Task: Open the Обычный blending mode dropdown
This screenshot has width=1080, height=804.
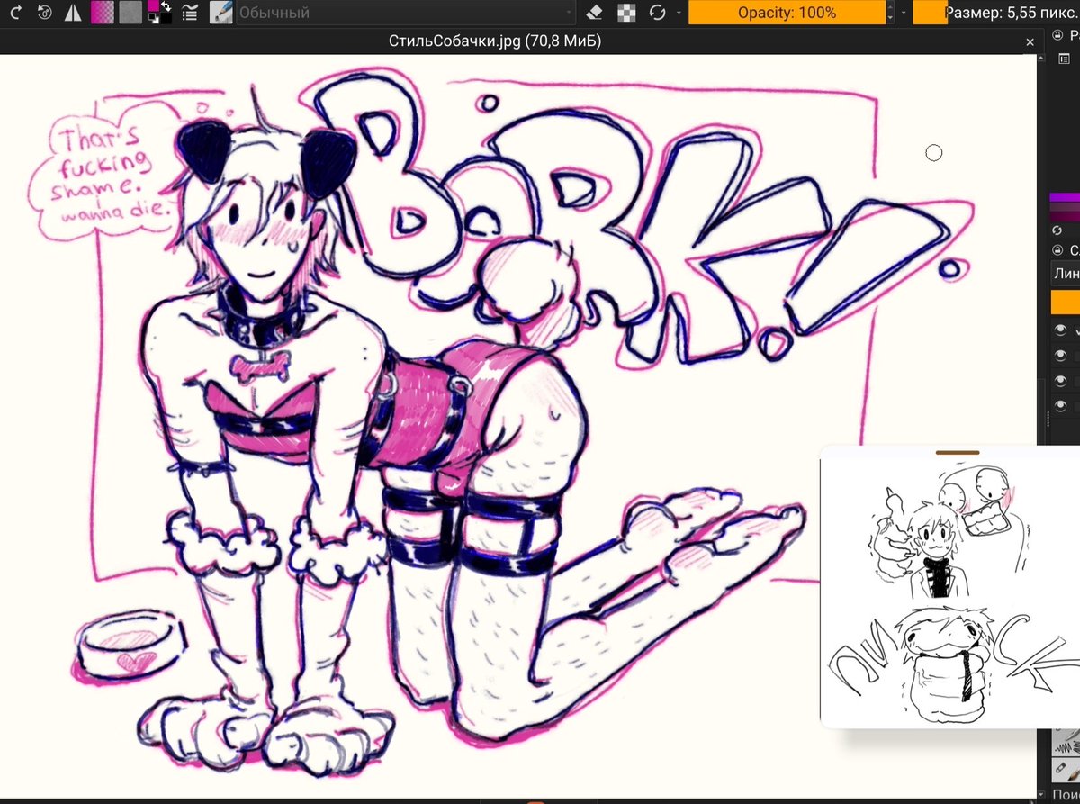Action: (x=405, y=13)
